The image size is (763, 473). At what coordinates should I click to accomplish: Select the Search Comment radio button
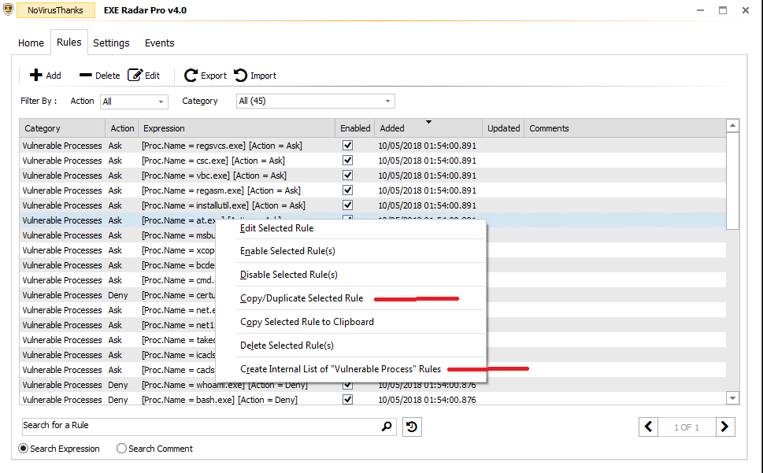click(121, 449)
